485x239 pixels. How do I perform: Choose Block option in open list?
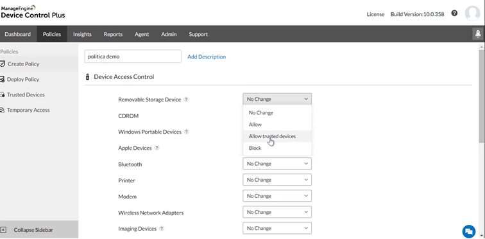[277, 148]
